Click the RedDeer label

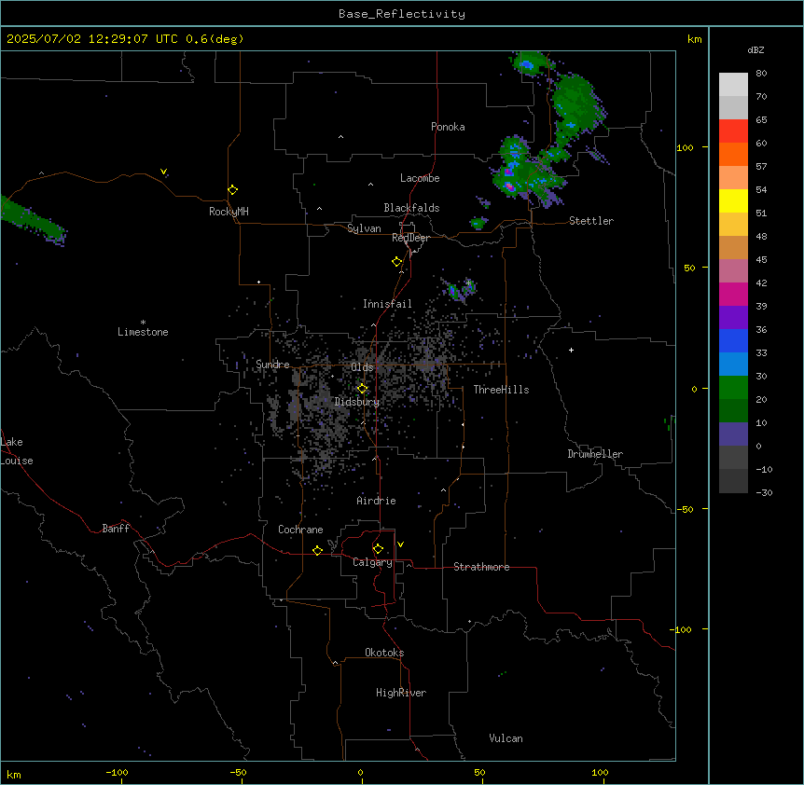pyautogui.click(x=410, y=238)
